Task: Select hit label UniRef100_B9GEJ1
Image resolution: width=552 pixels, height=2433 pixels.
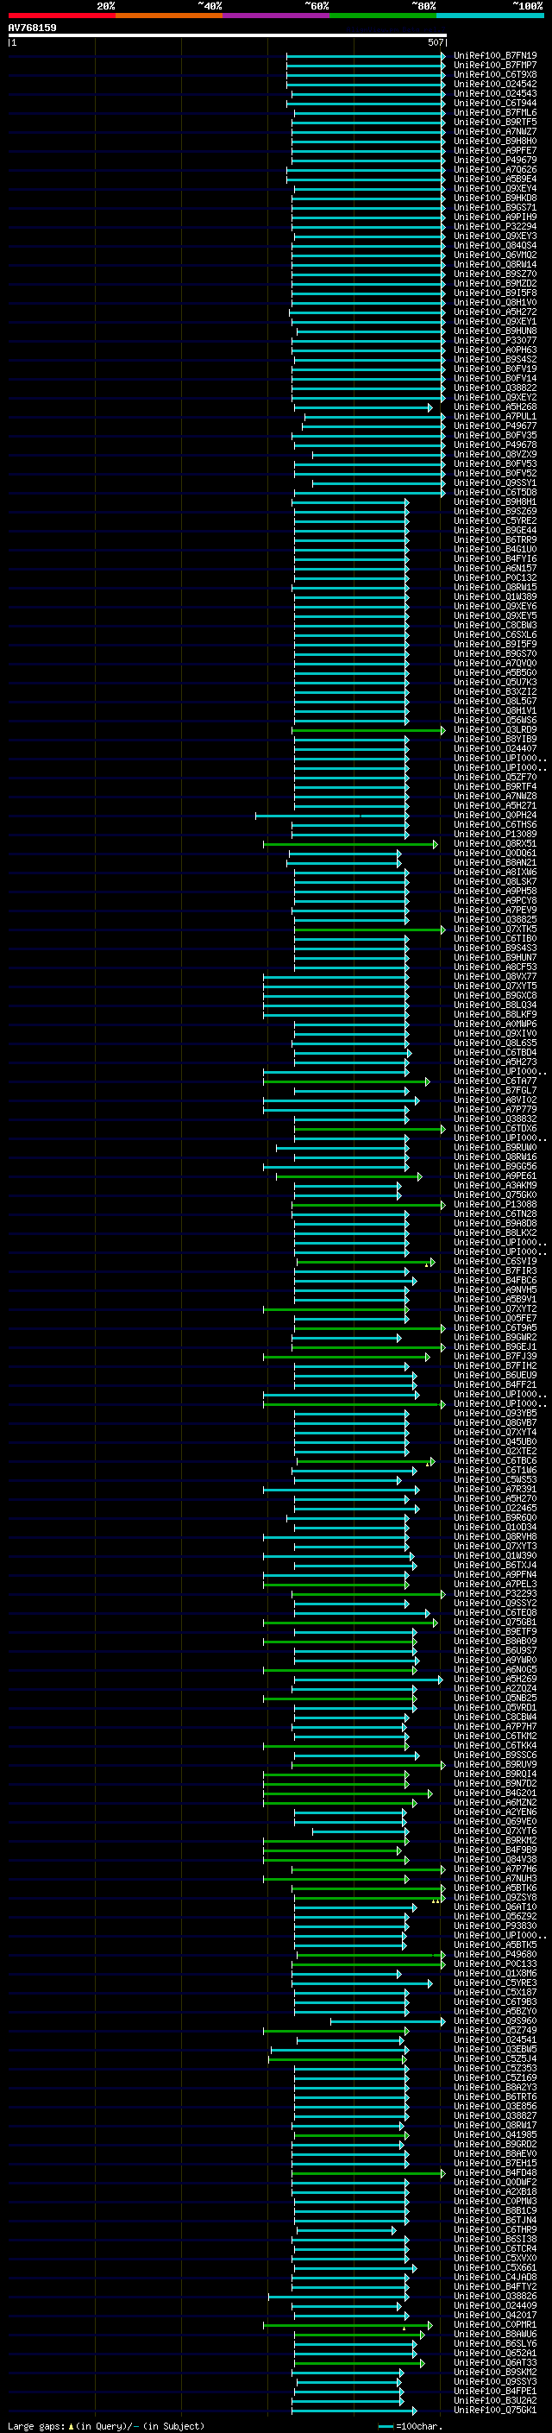Action: point(495,1349)
